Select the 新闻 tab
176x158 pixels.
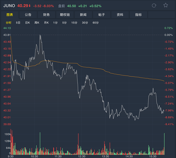pos(83,15)
